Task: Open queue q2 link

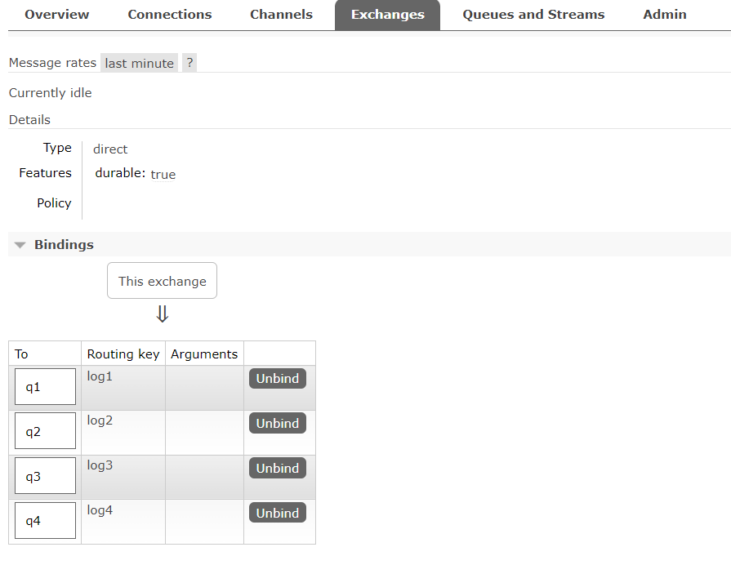Action: point(33,431)
